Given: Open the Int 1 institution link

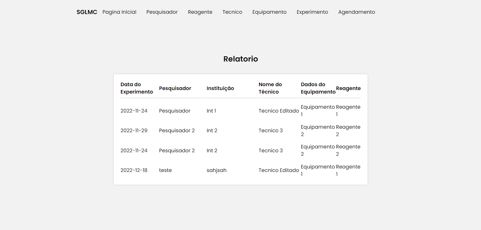Looking at the screenshot, I should (211, 110).
